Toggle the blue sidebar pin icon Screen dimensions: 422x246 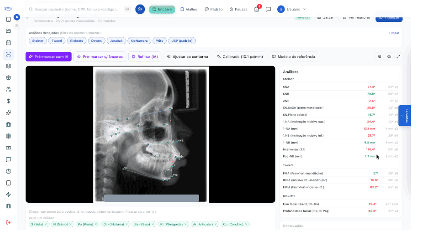(x=17, y=17)
